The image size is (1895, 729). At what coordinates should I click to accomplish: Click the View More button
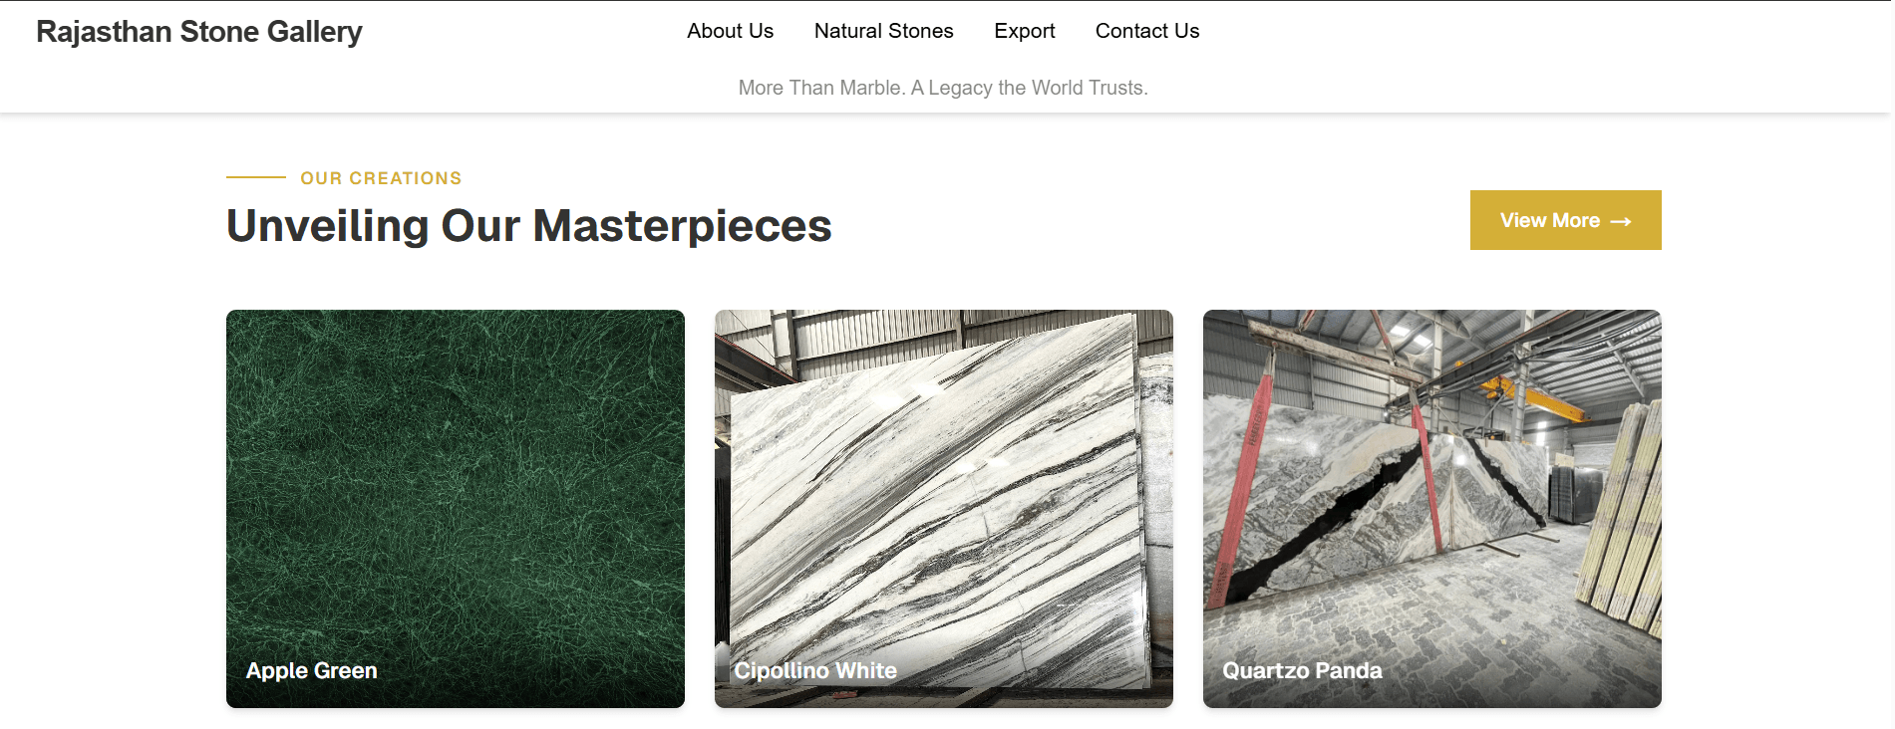pyautogui.click(x=1565, y=220)
